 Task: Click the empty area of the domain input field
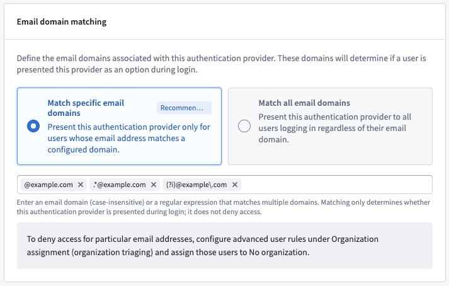[x=335, y=185]
